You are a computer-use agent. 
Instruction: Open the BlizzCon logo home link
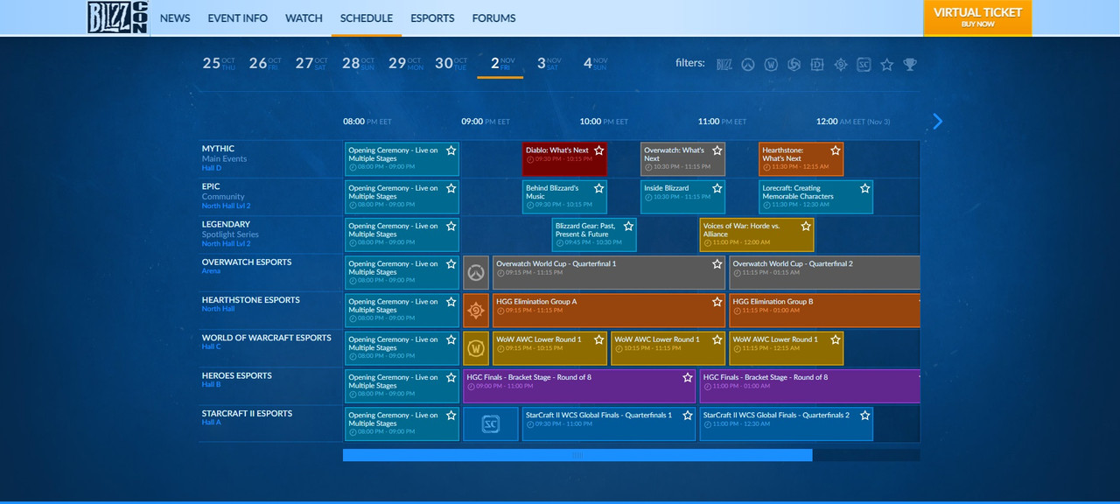[x=118, y=17]
